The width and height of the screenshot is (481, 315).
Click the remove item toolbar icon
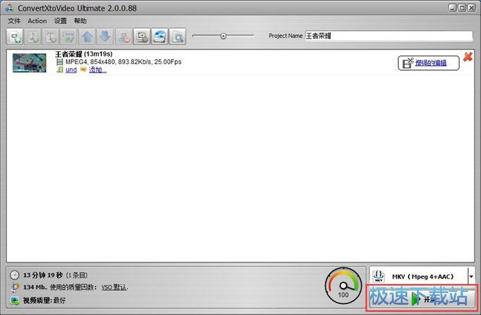coord(124,37)
